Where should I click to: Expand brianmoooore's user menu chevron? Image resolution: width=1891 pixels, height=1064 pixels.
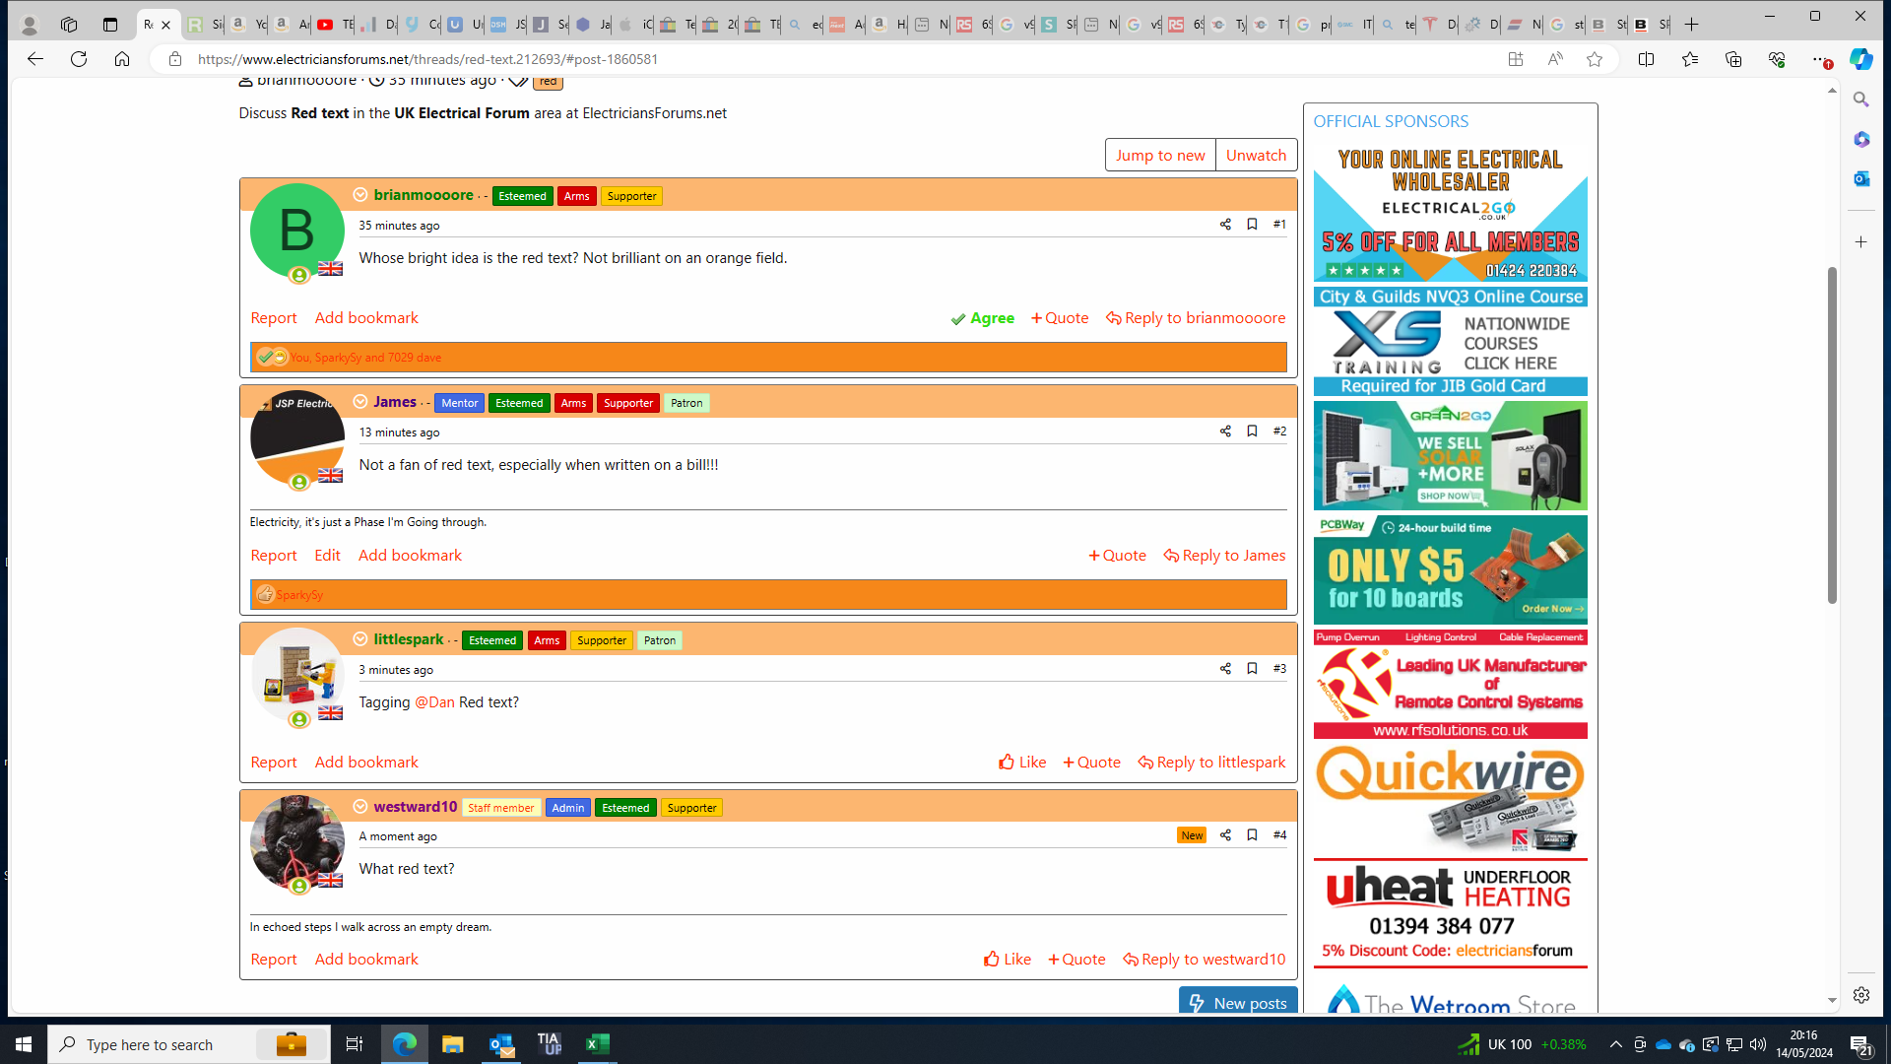[360, 195]
